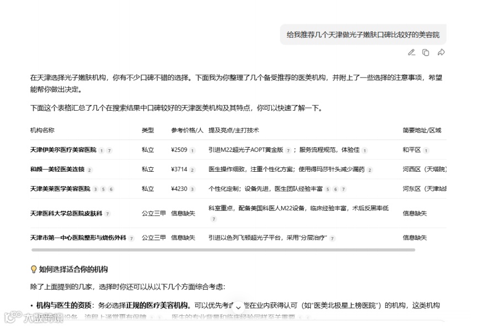Click the 类型 column header
Viewport: 483px width, 327px height.
pyautogui.click(x=148, y=130)
